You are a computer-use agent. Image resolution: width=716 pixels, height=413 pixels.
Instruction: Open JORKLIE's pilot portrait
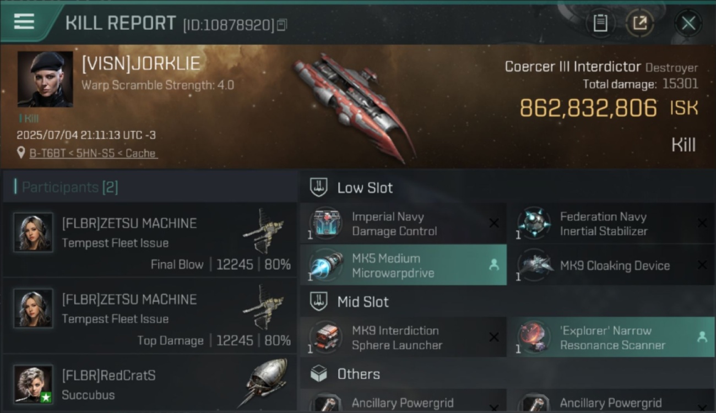45,79
